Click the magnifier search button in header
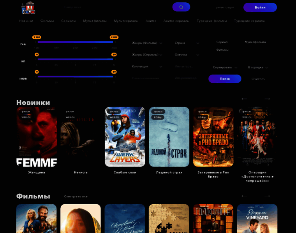This screenshot has width=296, height=233. coord(181,7)
